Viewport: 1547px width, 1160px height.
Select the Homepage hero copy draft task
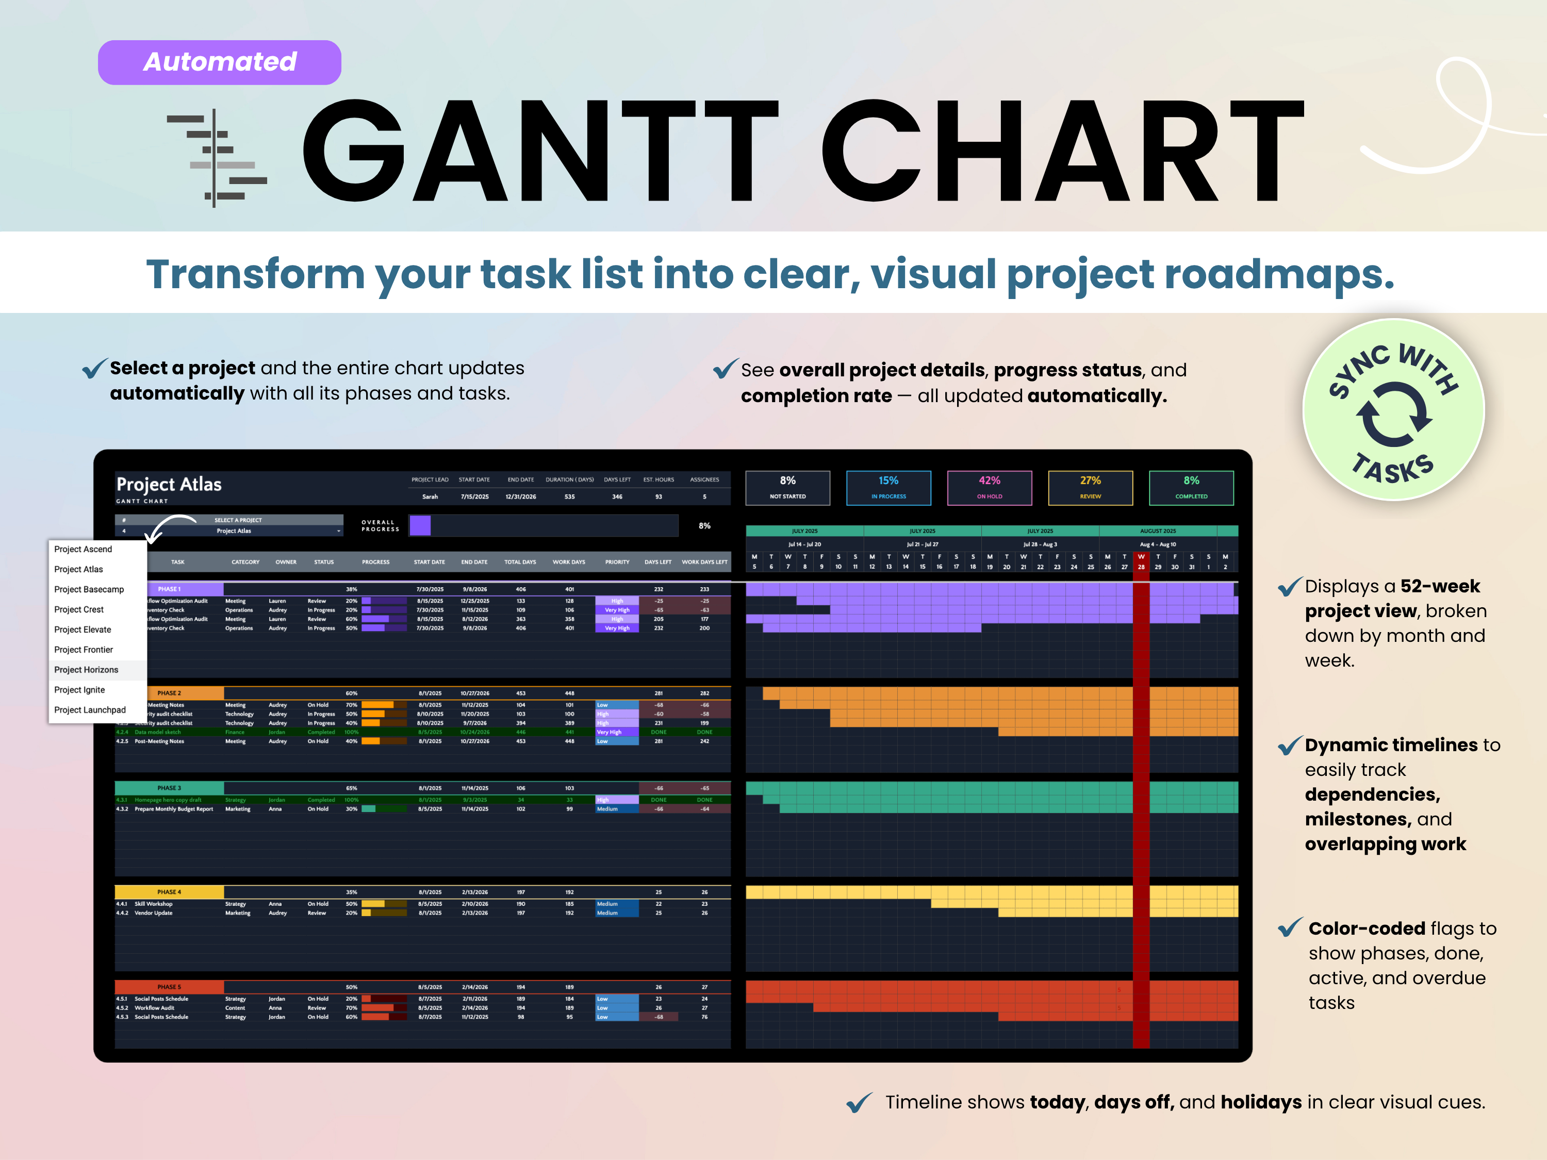coord(423,800)
